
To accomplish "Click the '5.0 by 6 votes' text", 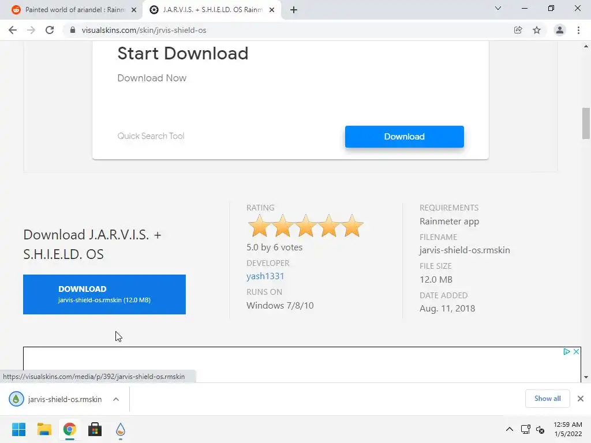I will tap(274, 247).
